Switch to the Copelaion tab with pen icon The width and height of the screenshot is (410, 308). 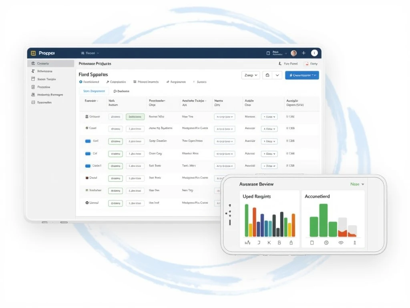[x=116, y=82]
